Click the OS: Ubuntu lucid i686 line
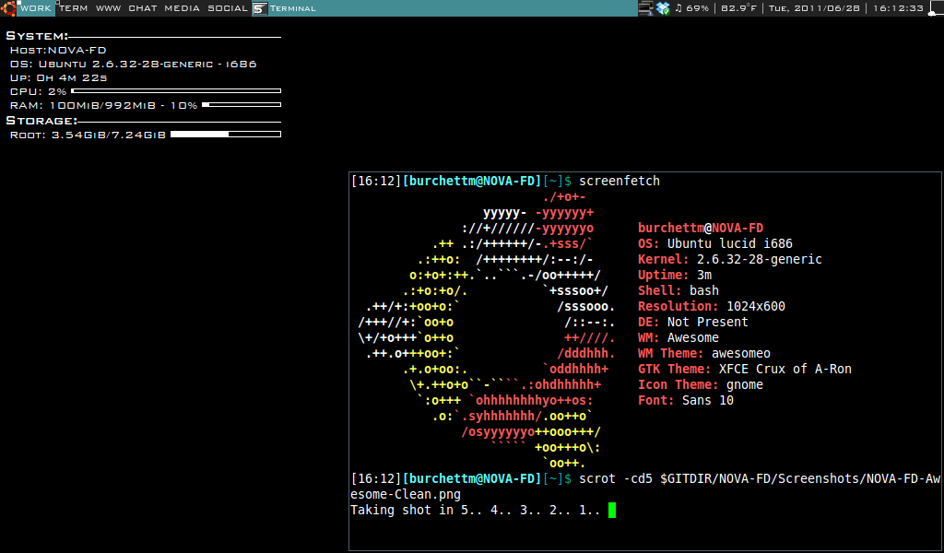 [x=715, y=243]
